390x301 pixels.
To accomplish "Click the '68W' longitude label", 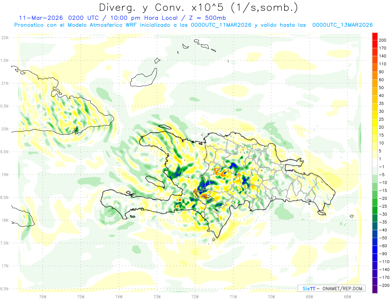I will (347, 297).
